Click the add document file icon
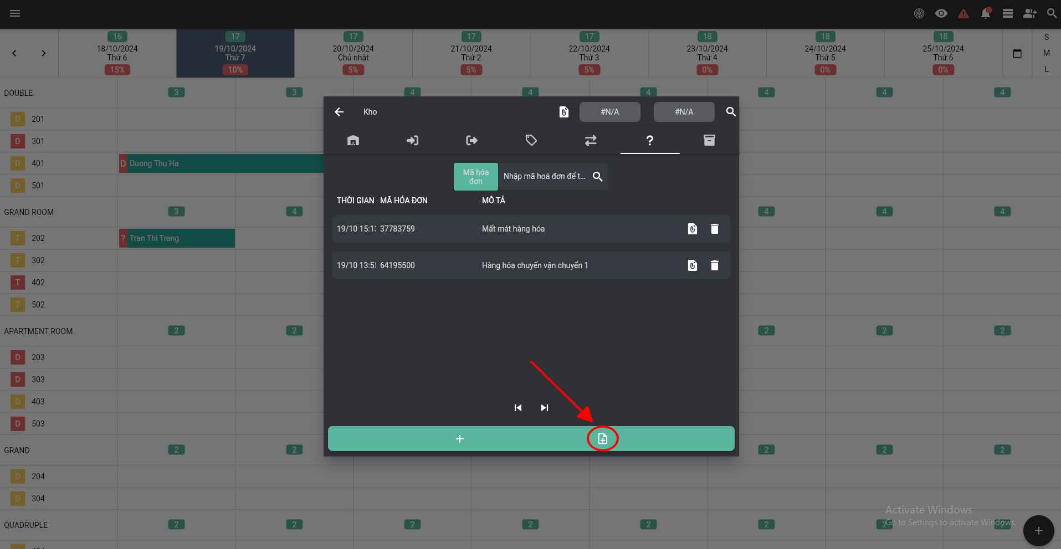 pos(603,439)
